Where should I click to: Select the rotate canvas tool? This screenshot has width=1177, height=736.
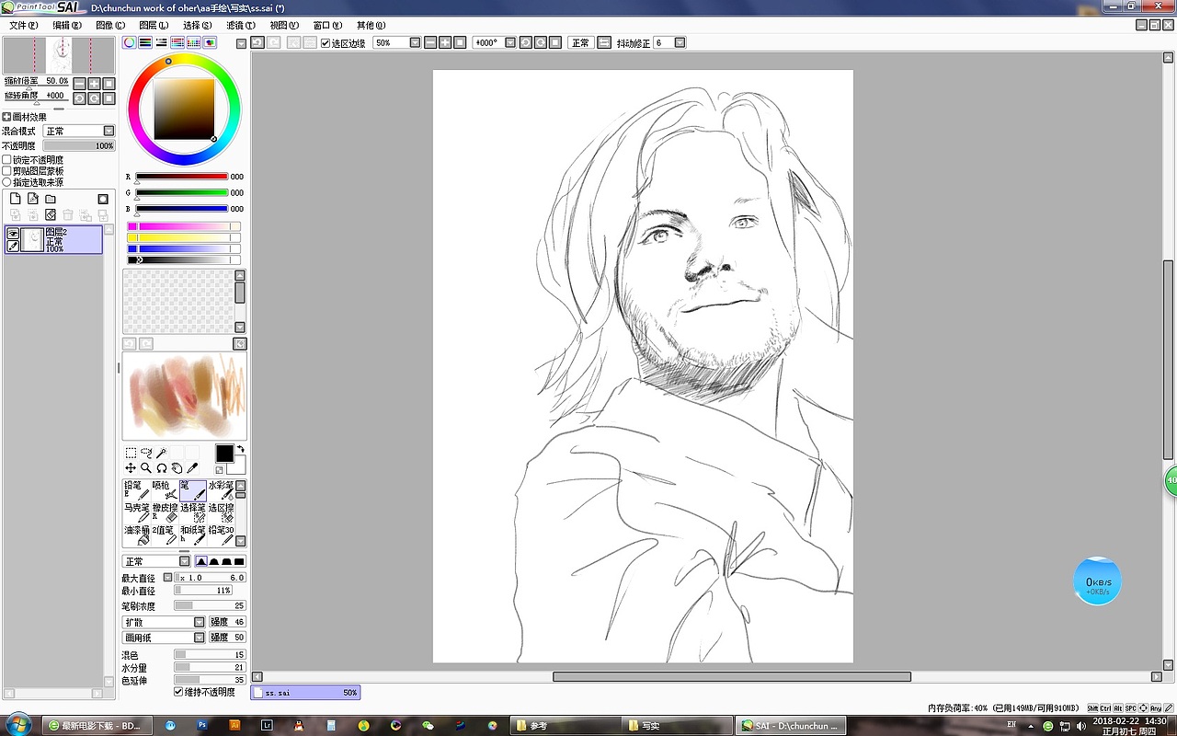pos(162,467)
